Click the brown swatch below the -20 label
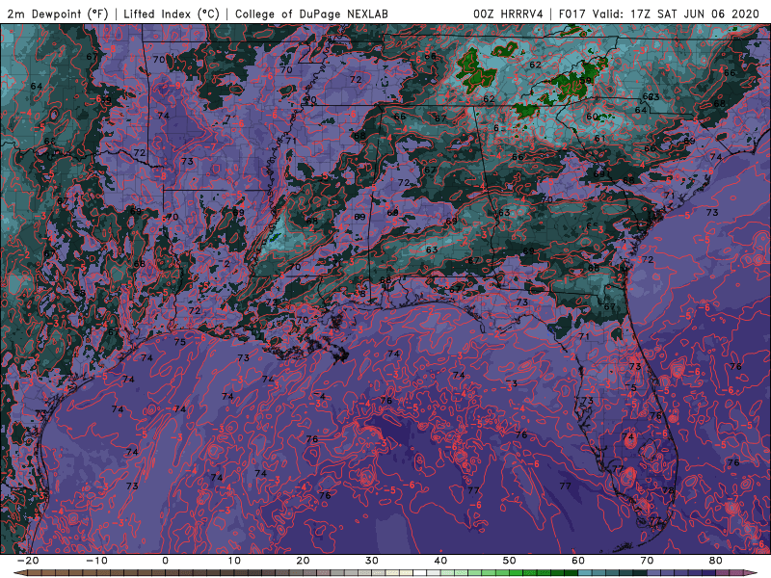 click(x=35, y=573)
